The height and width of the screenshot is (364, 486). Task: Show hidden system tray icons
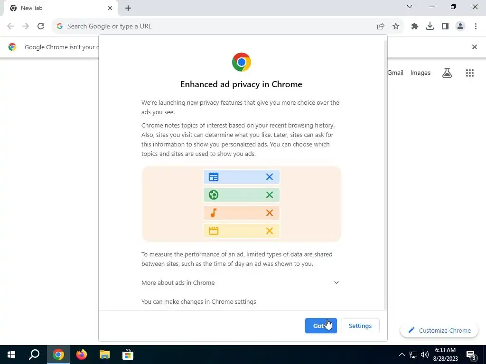pos(402,355)
